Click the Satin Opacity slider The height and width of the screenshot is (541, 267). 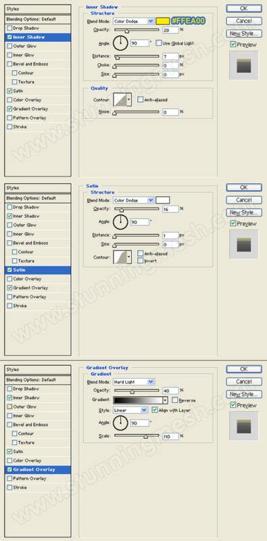(x=137, y=209)
